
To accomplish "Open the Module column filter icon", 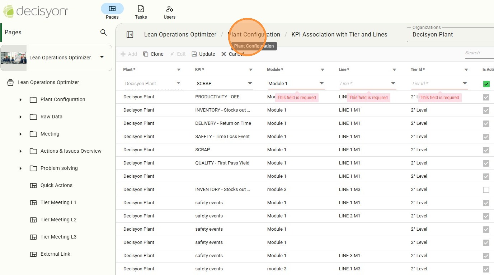I will (323, 70).
